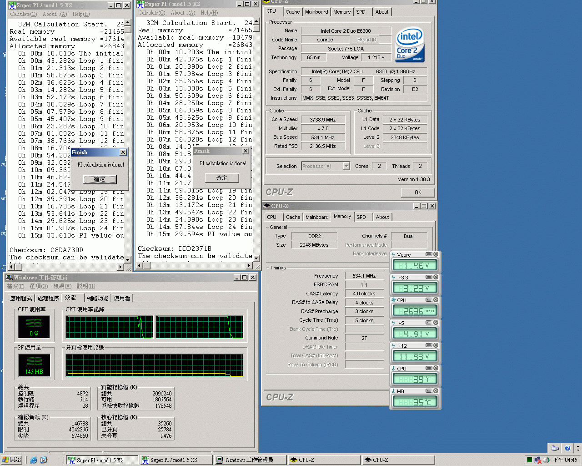582x466 pixels.
Task: Open Help menu in right Super PI window
Action: [209, 13]
